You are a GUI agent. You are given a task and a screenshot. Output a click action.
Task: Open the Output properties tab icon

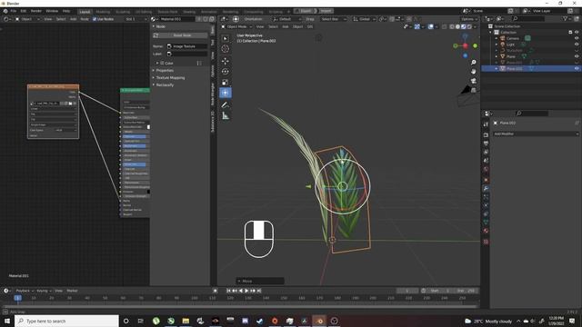(x=486, y=144)
